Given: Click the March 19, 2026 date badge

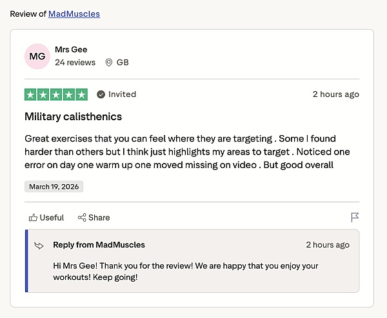Looking at the screenshot, I should click(54, 187).
